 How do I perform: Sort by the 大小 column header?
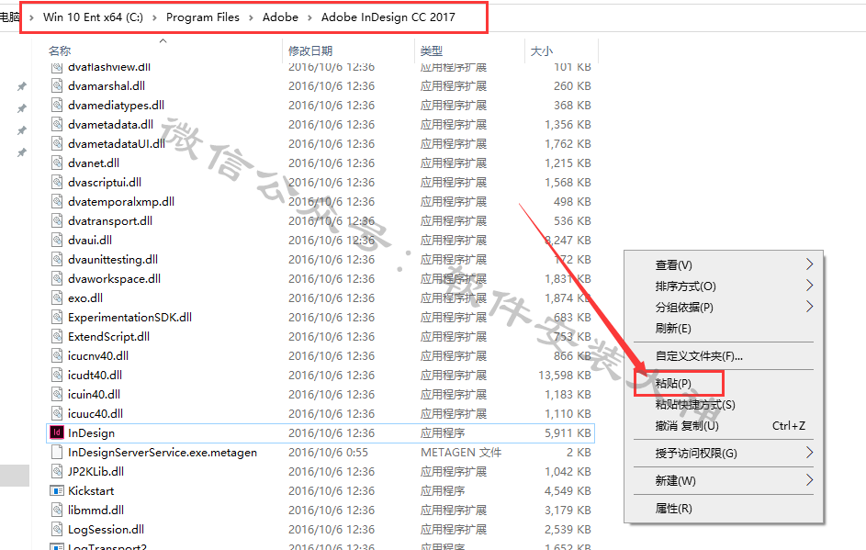541,51
